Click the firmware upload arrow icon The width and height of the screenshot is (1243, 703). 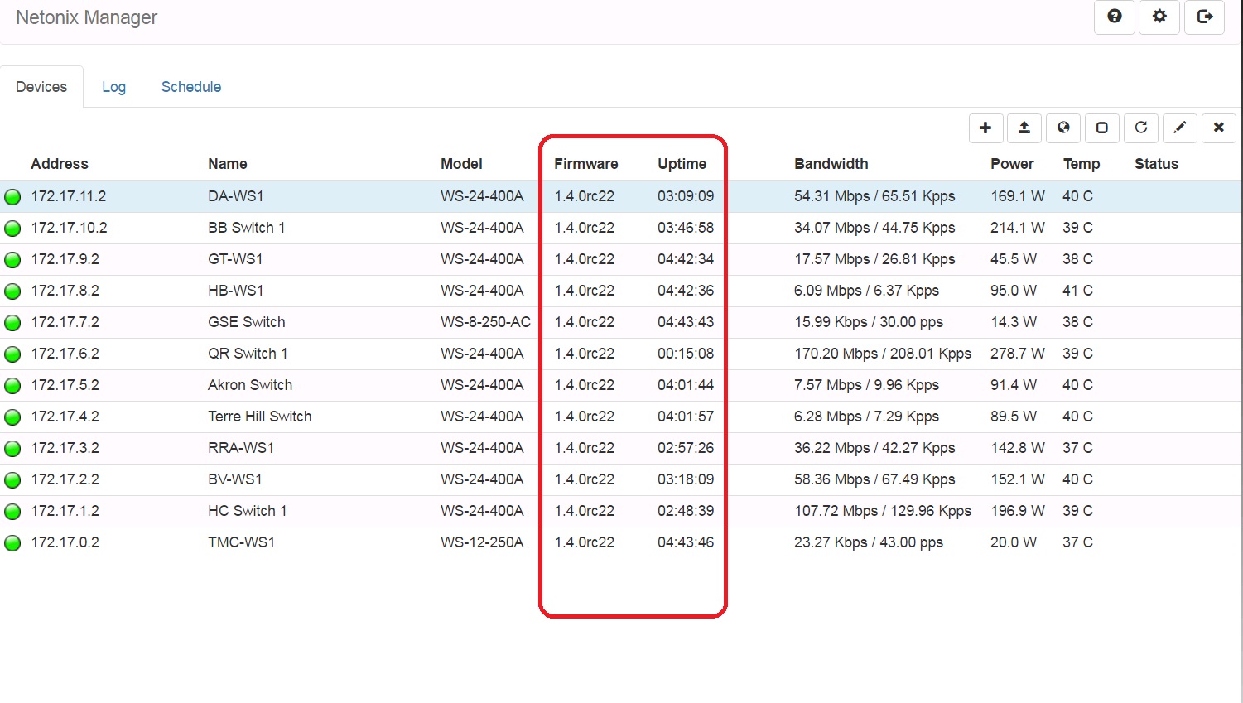tap(1024, 128)
